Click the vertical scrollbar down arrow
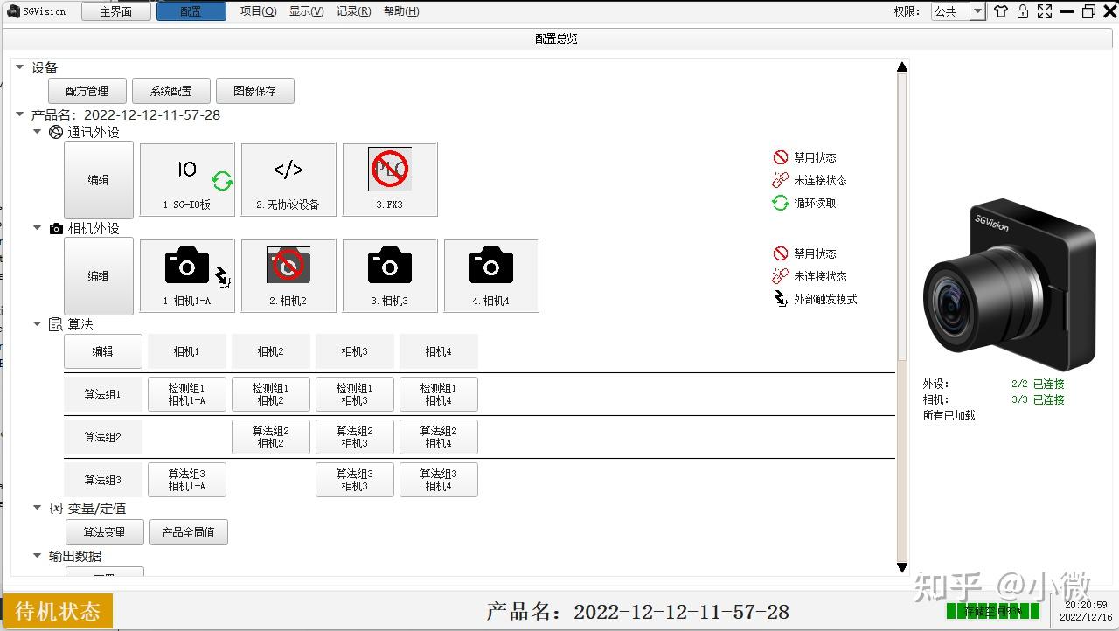The image size is (1119, 631). tap(902, 568)
